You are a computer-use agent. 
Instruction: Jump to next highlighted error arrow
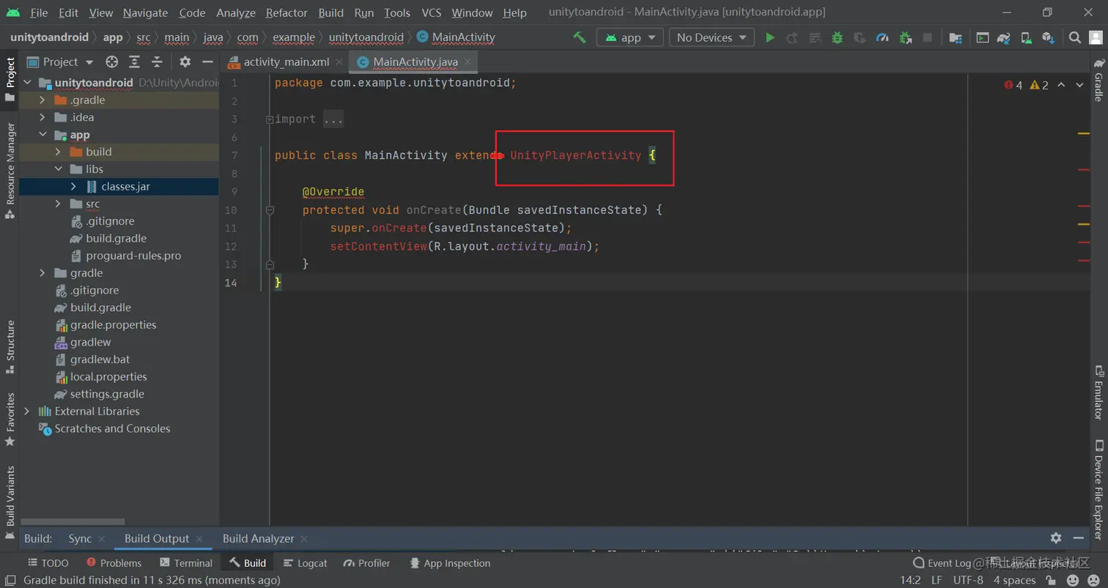(x=1079, y=85)
